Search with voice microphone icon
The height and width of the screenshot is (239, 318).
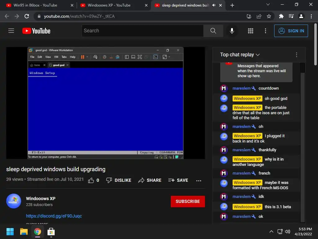232,31
